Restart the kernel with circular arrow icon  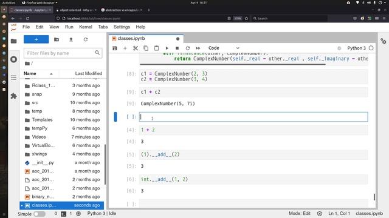(x=188, y=48)
